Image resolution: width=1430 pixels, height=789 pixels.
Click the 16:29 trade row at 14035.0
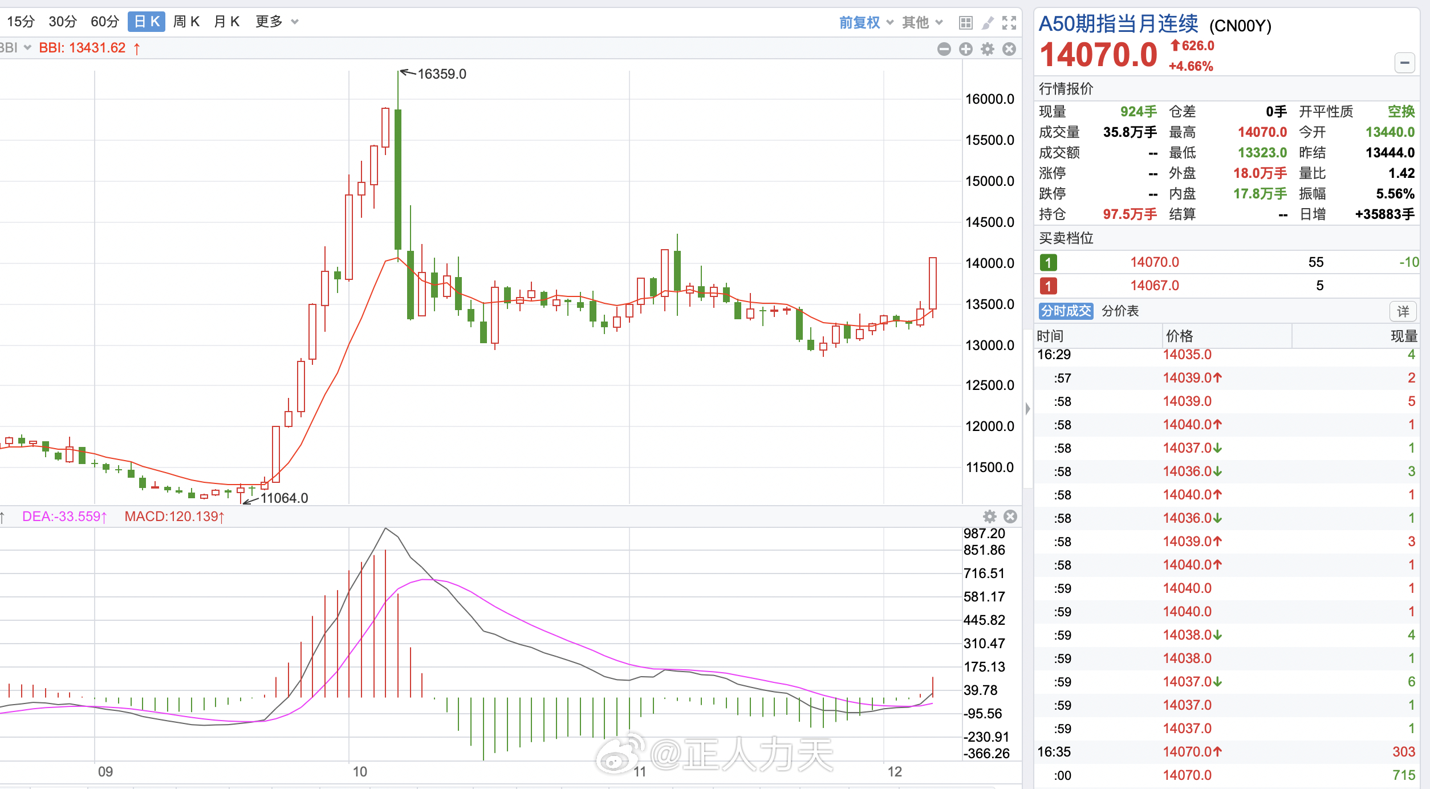click(1226, 355)
